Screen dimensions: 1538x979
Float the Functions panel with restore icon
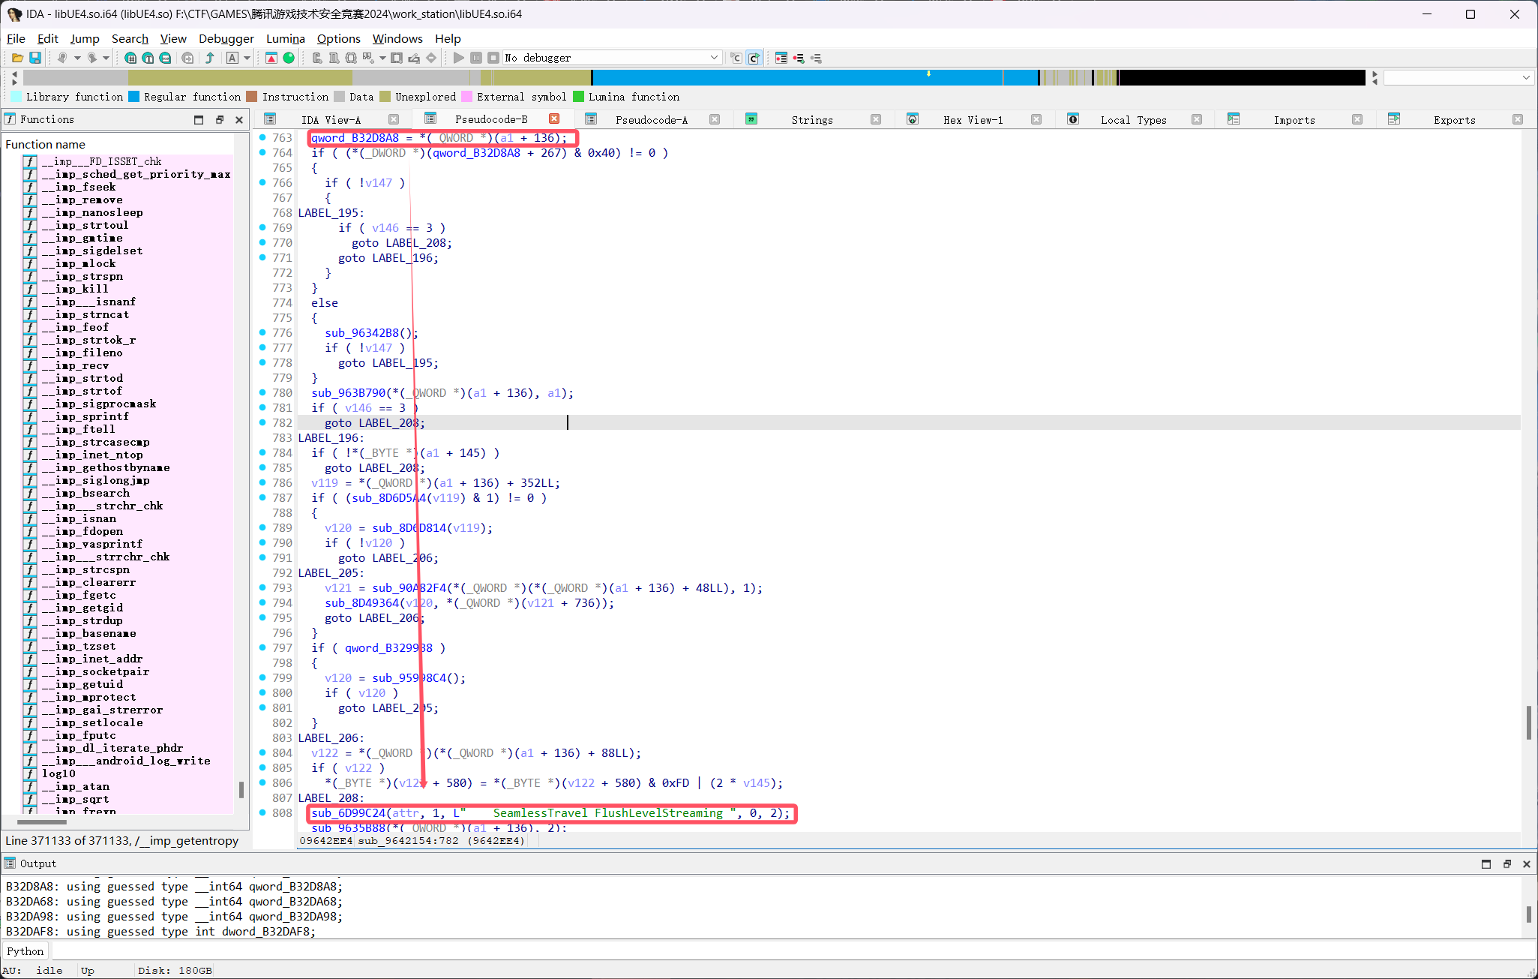tap(220, 119)
